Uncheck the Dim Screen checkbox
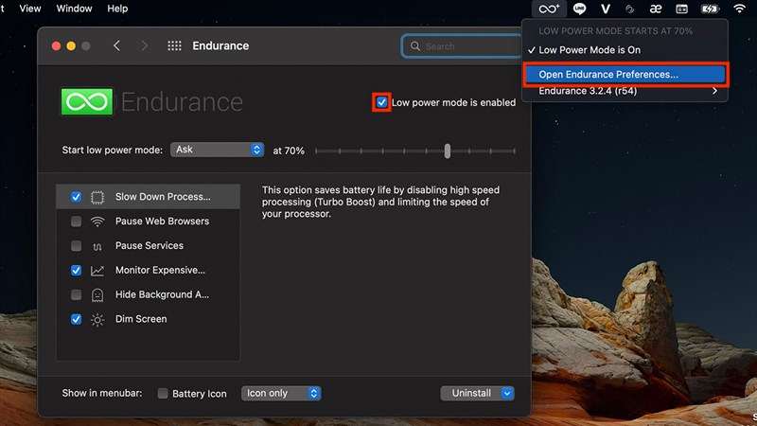The image size is (757, 426). (76, 319)
